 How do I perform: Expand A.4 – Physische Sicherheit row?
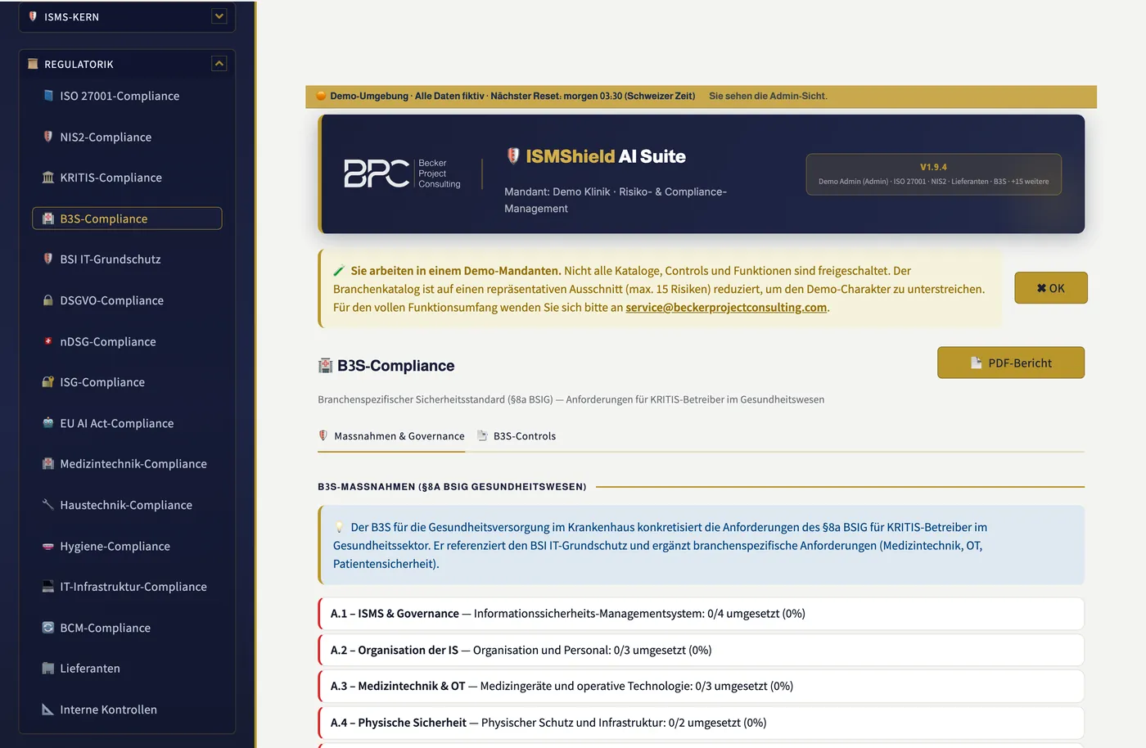click(701, 723)
